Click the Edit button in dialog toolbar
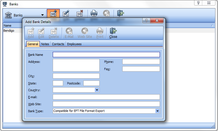Screen dimensions: 218x131 click(x=41, y=33)
